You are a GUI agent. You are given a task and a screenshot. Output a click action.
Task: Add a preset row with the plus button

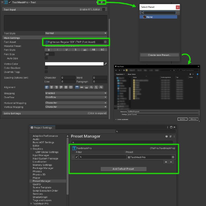[166, 162]
